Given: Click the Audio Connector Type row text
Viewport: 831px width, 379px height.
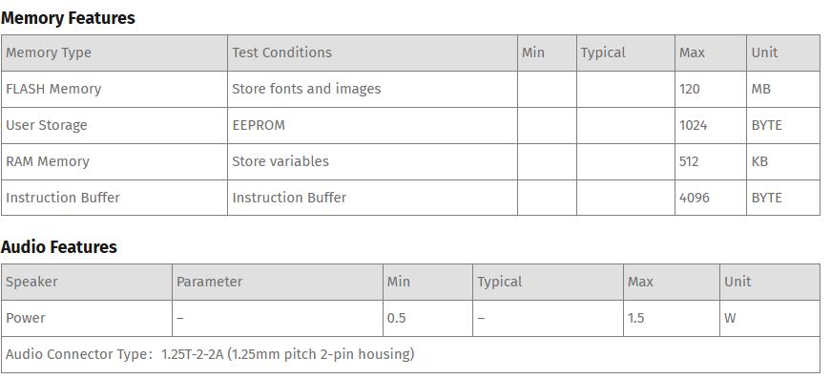Looking at the screenshot, I should click(x=210, y=354).
